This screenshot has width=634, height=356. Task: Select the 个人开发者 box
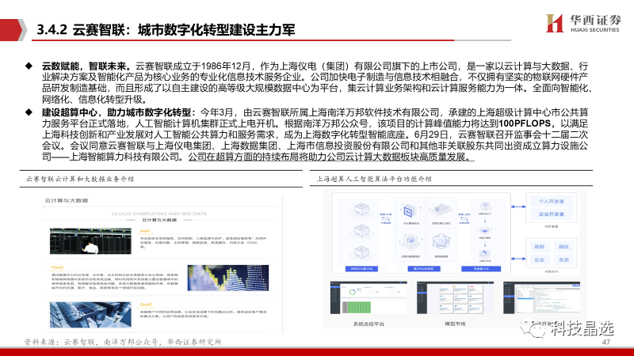(551, 201)
